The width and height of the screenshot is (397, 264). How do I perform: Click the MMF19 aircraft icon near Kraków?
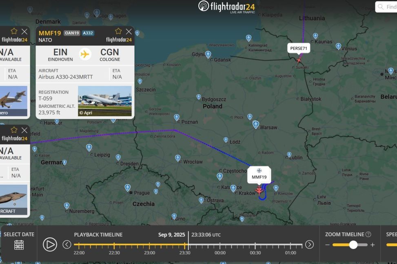[259, 190]
